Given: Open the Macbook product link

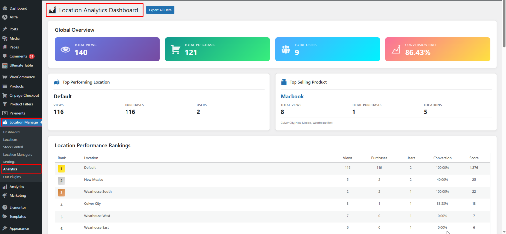Looking at the screenshot, I should pyautogui.click(x=292, y=96).
